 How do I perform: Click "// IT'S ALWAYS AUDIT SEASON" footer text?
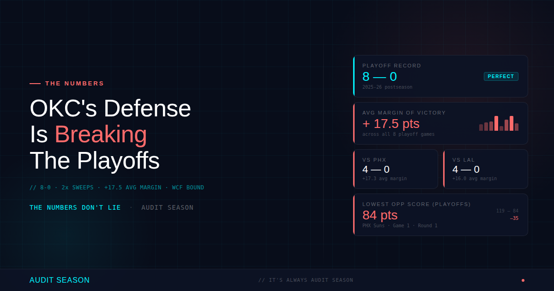(306, 280)
